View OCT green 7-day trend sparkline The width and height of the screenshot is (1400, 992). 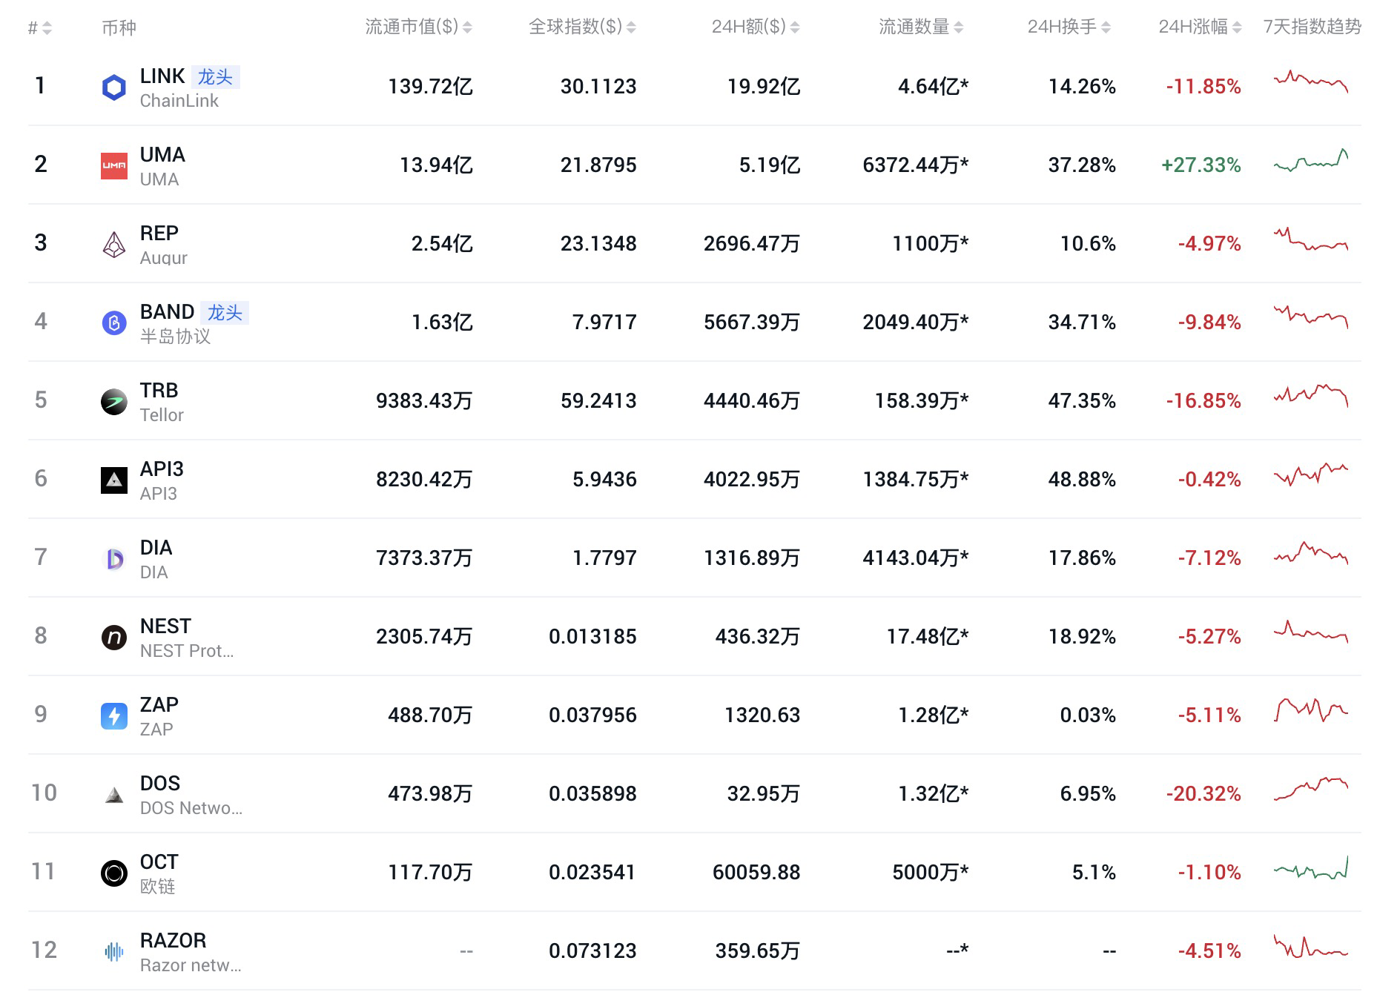[x=1311, y=867]
